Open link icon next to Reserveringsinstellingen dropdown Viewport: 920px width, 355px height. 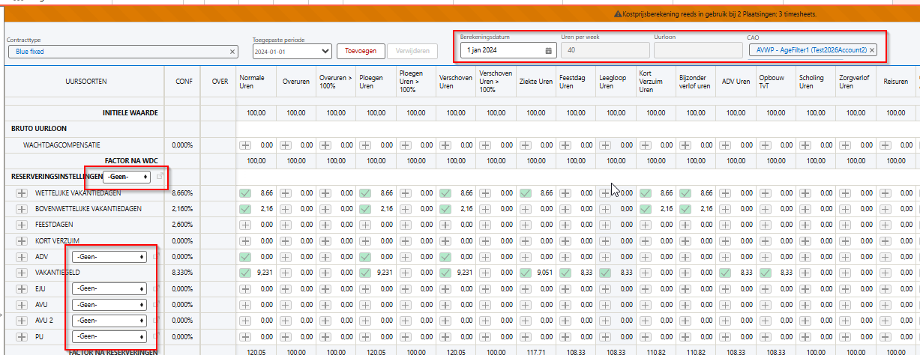160,177
